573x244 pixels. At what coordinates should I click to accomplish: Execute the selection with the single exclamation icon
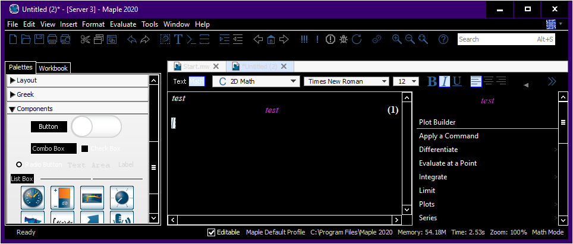(x=317, y=39)
